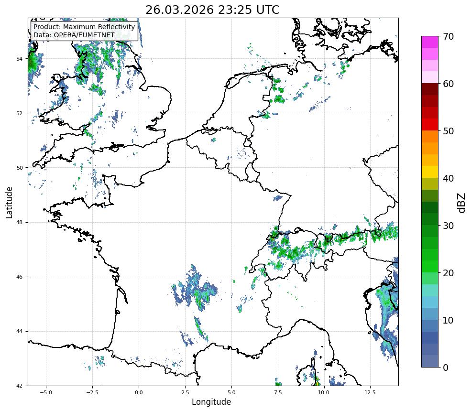Viewport: 471px width, 411px height.
Task: Click longitude tick label −2.5
Action: (x=92, y=392)
